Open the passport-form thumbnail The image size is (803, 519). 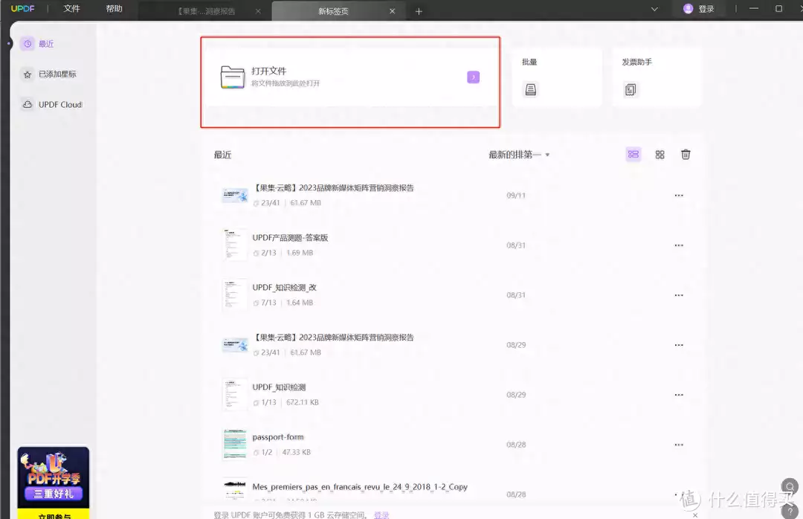tap(234, 444)
